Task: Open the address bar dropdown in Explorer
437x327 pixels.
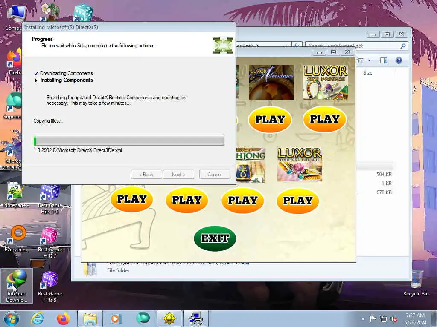Action: coord(287,46)
